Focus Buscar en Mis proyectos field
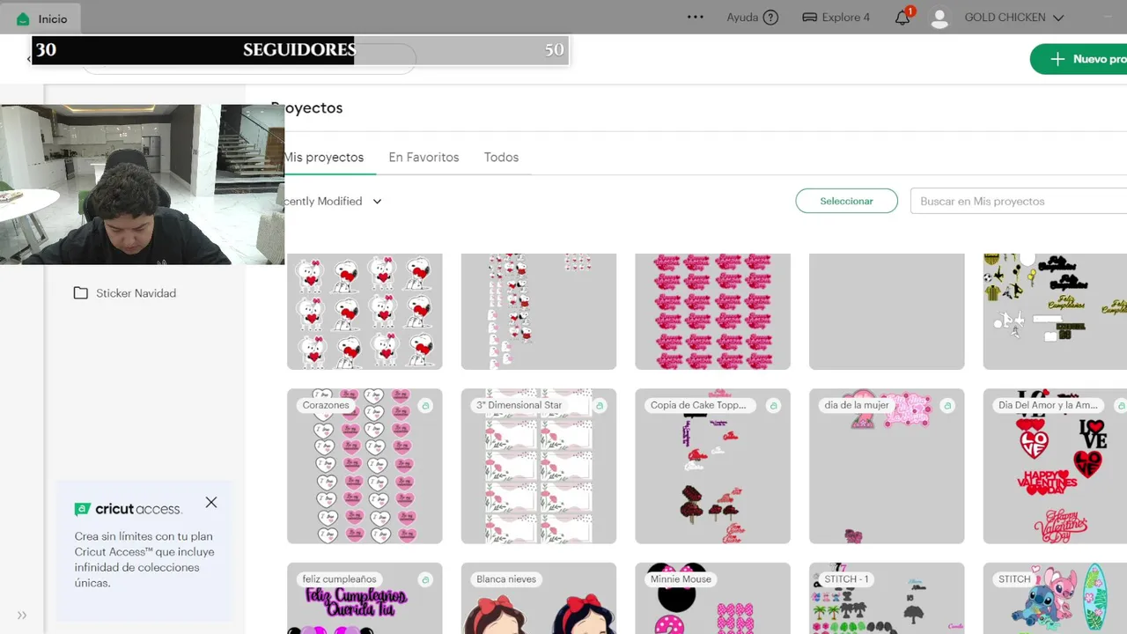1127x634 pixels. 1019,201
